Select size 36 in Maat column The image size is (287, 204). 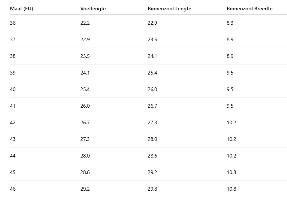pos(13,23)
